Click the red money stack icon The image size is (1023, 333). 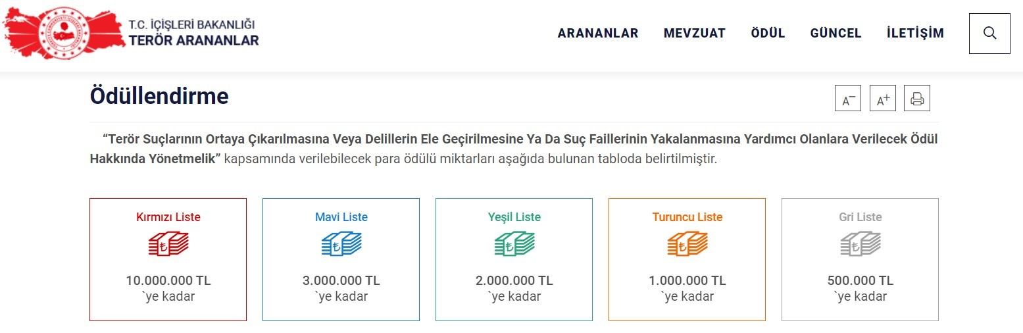coord(168,245)
